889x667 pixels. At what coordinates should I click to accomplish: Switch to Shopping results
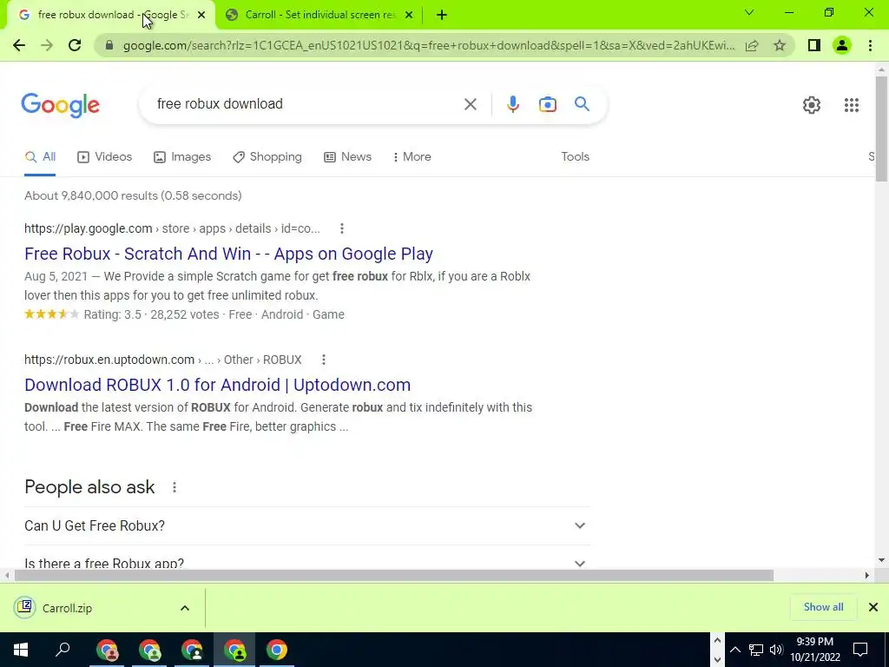click(267, 156)
